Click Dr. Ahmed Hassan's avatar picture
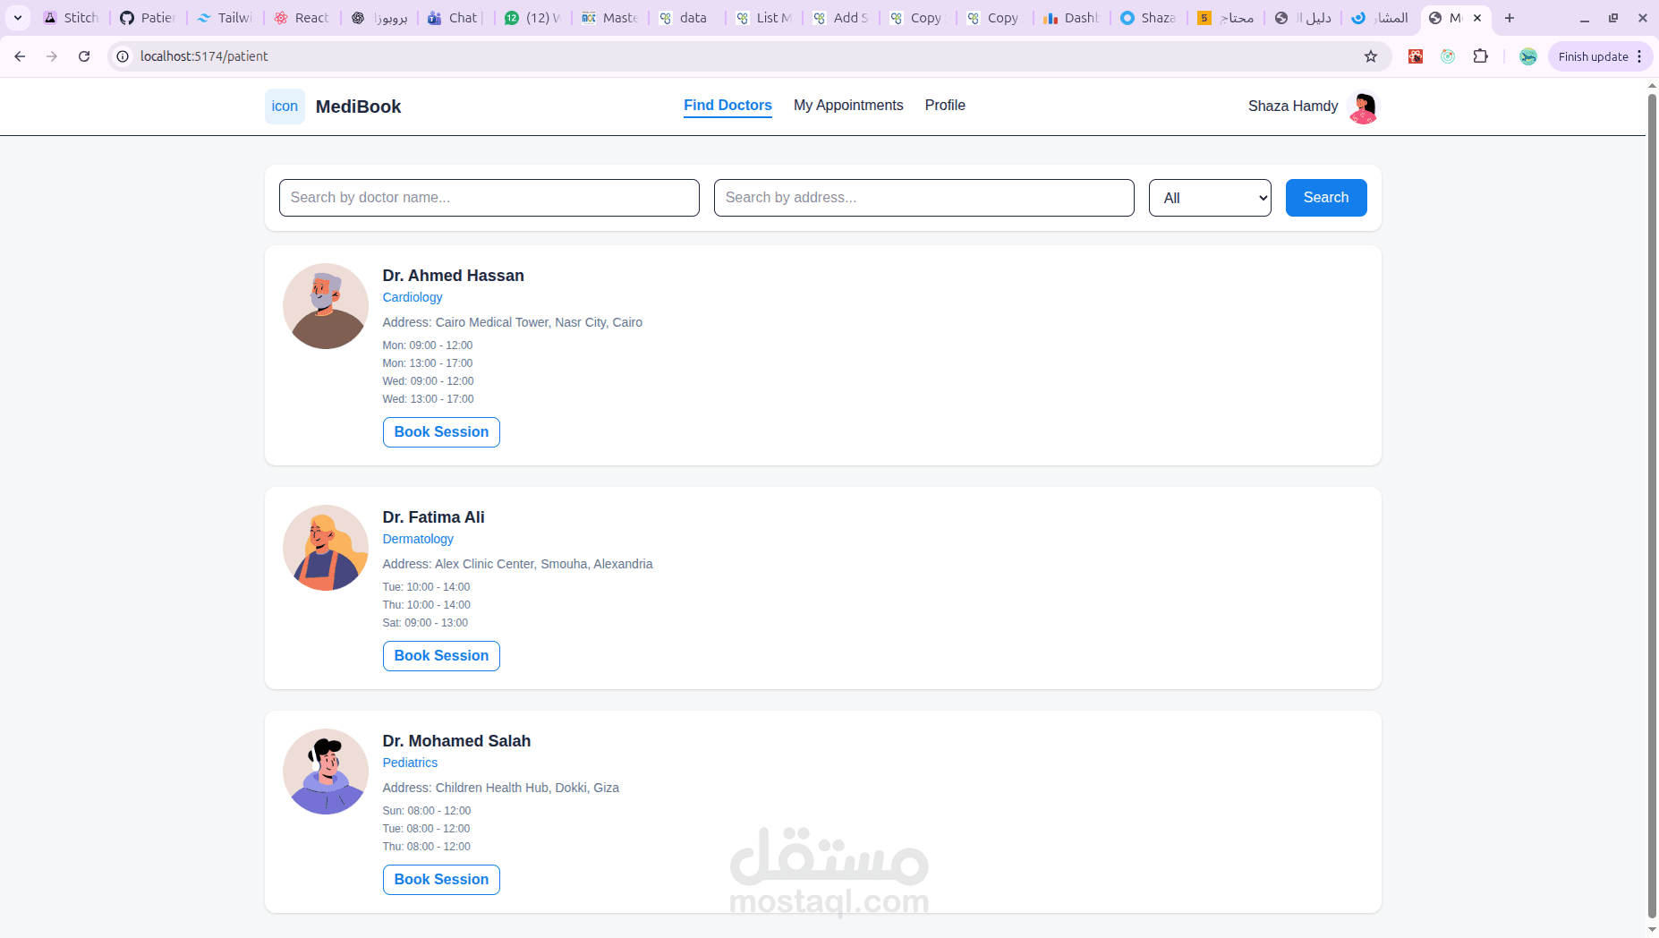This screenshot has width=1659, height=938. (326, 306)
